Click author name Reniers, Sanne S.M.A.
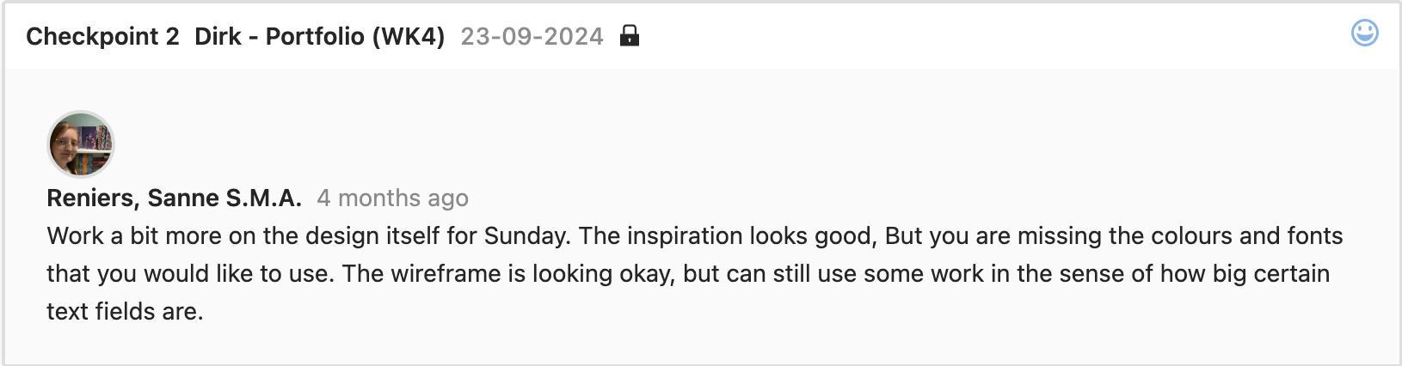 (174, 198)
